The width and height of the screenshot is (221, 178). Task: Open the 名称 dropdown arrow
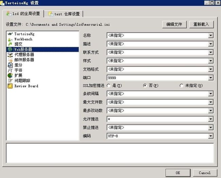[x=210, y=35]
